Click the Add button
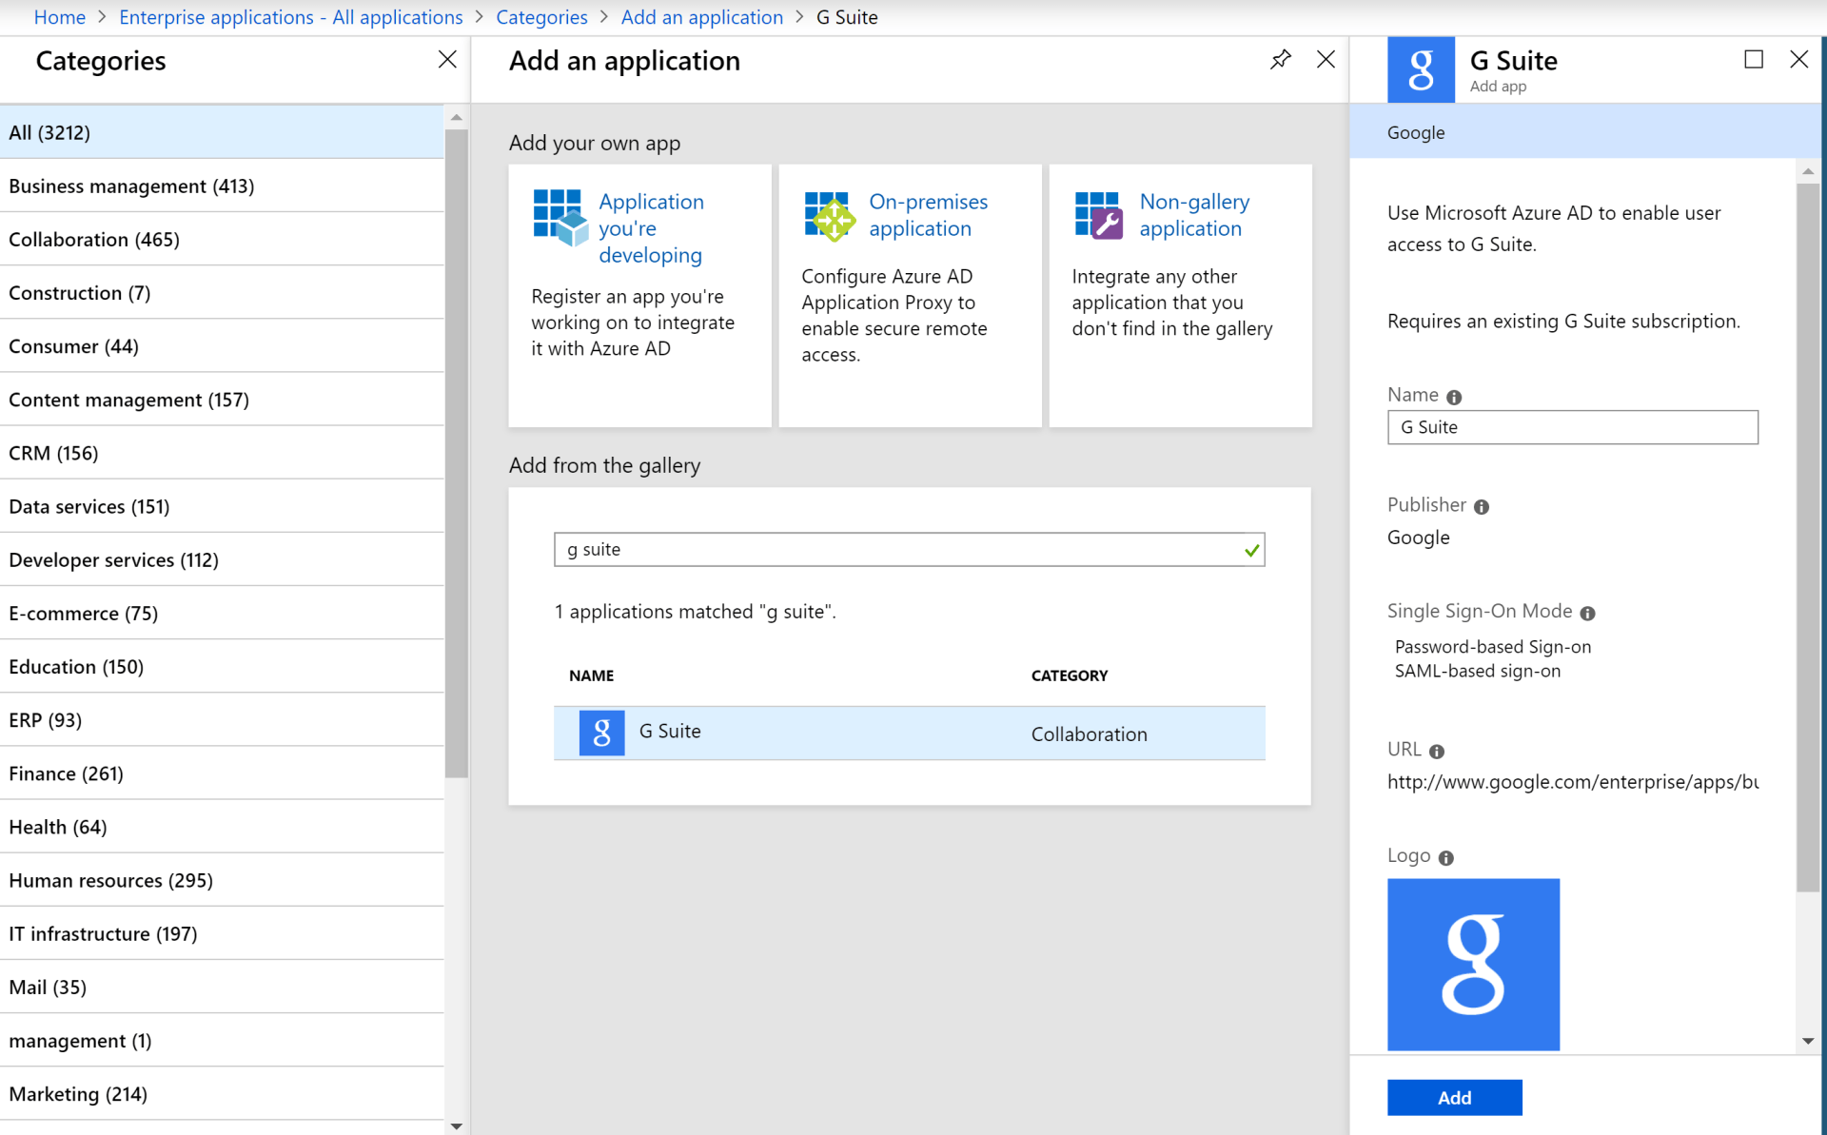 (x=1454, y=1097)
